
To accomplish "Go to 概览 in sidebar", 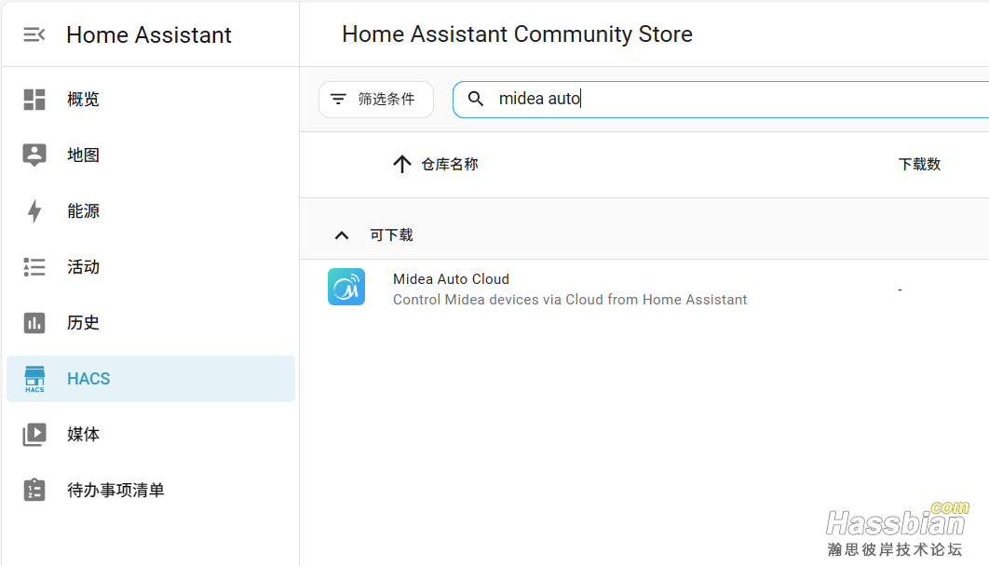I will tap(84, 100).
